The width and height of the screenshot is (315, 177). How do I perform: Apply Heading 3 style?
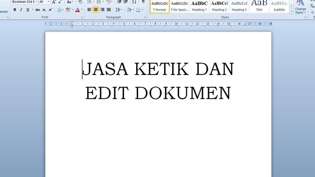[239, 7]
